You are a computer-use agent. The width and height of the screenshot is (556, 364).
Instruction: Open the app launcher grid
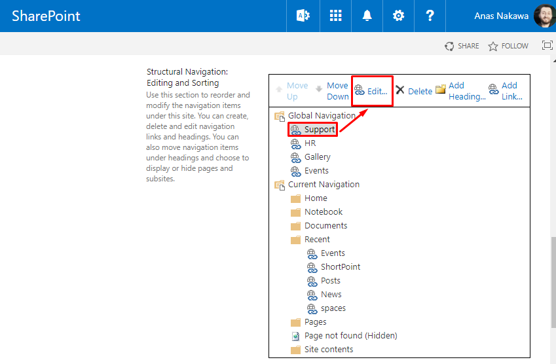pyautogui.click(x=335, y=16)
